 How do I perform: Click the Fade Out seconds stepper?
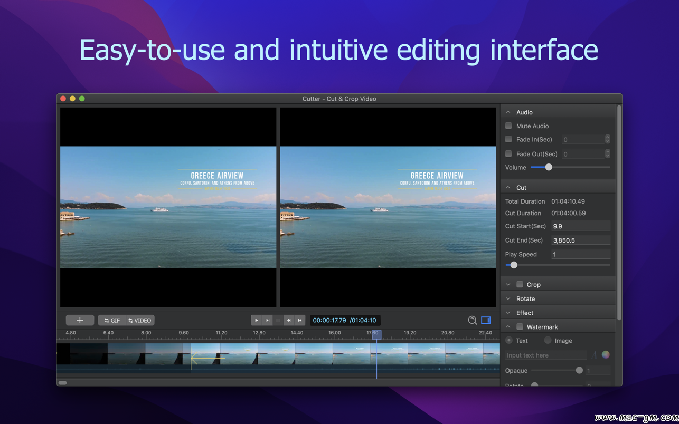[x=608, y=153]
